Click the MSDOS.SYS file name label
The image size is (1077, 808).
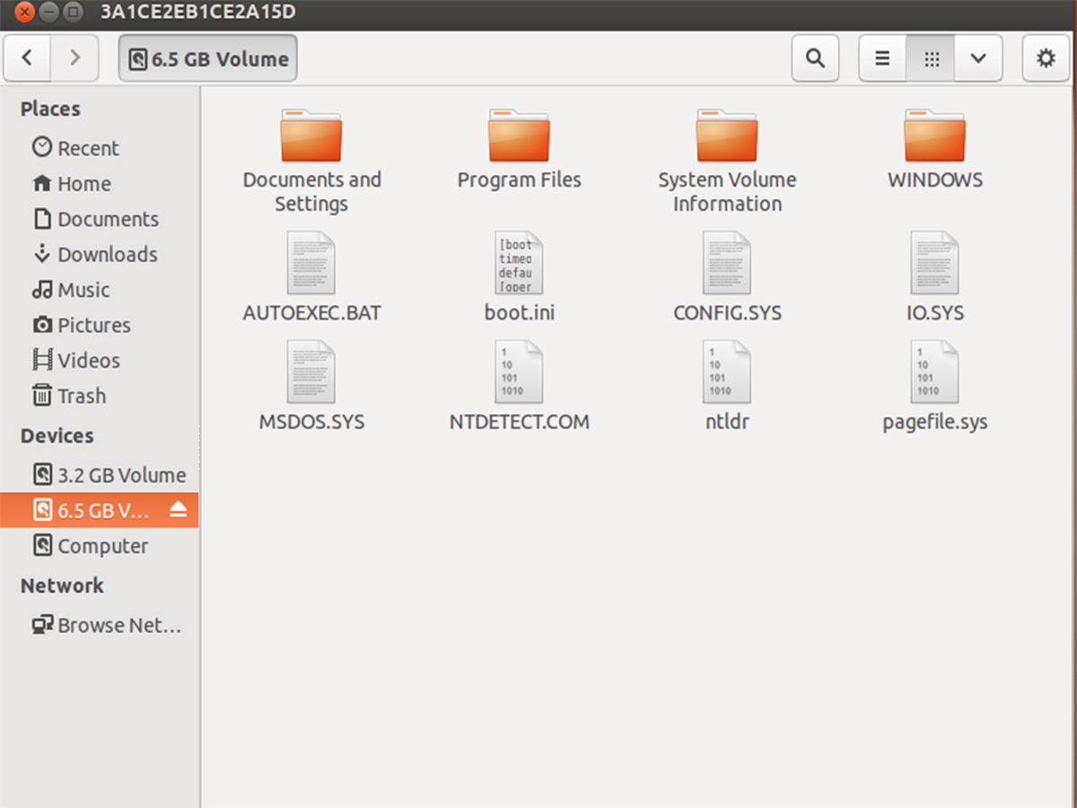[311, 421]
